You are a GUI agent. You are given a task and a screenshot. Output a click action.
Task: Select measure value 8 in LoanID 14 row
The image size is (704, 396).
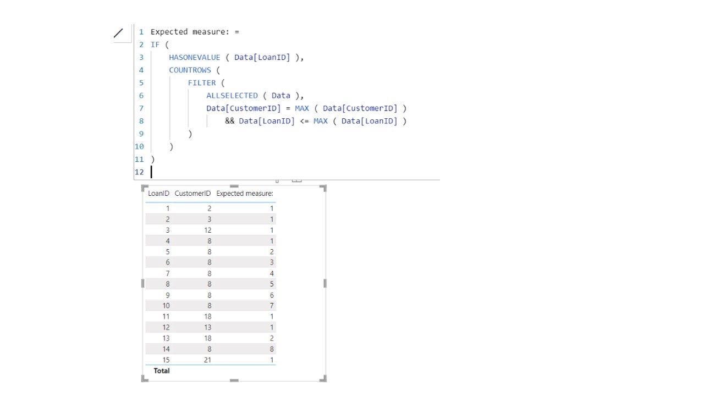272,349
